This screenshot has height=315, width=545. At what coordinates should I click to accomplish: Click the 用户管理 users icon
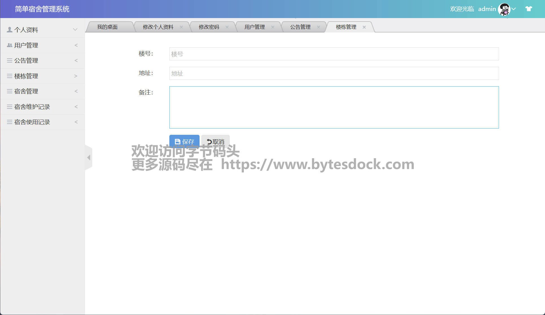point(10,45)
